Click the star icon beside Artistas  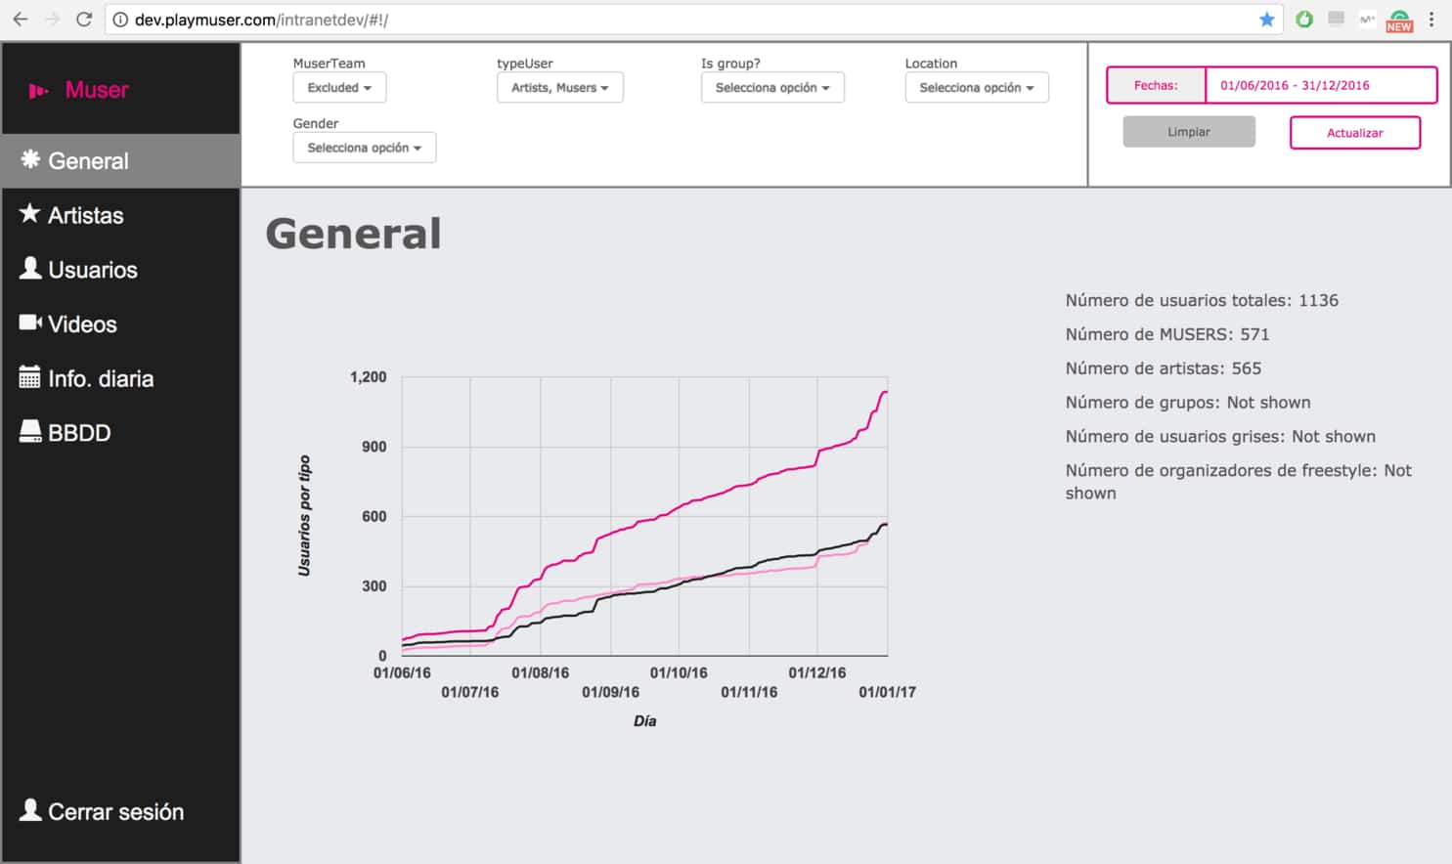(x=30, y=213)
